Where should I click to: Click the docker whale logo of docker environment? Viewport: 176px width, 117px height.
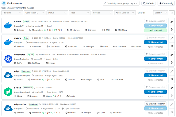(x=8, y=25)
